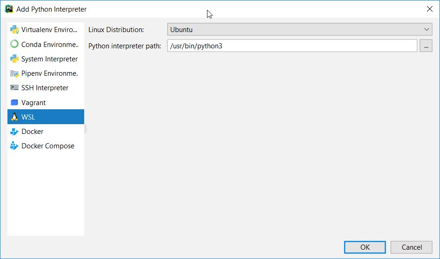
Task: Click the Docker Compose whale icon
Action: (x=14, y=146)
